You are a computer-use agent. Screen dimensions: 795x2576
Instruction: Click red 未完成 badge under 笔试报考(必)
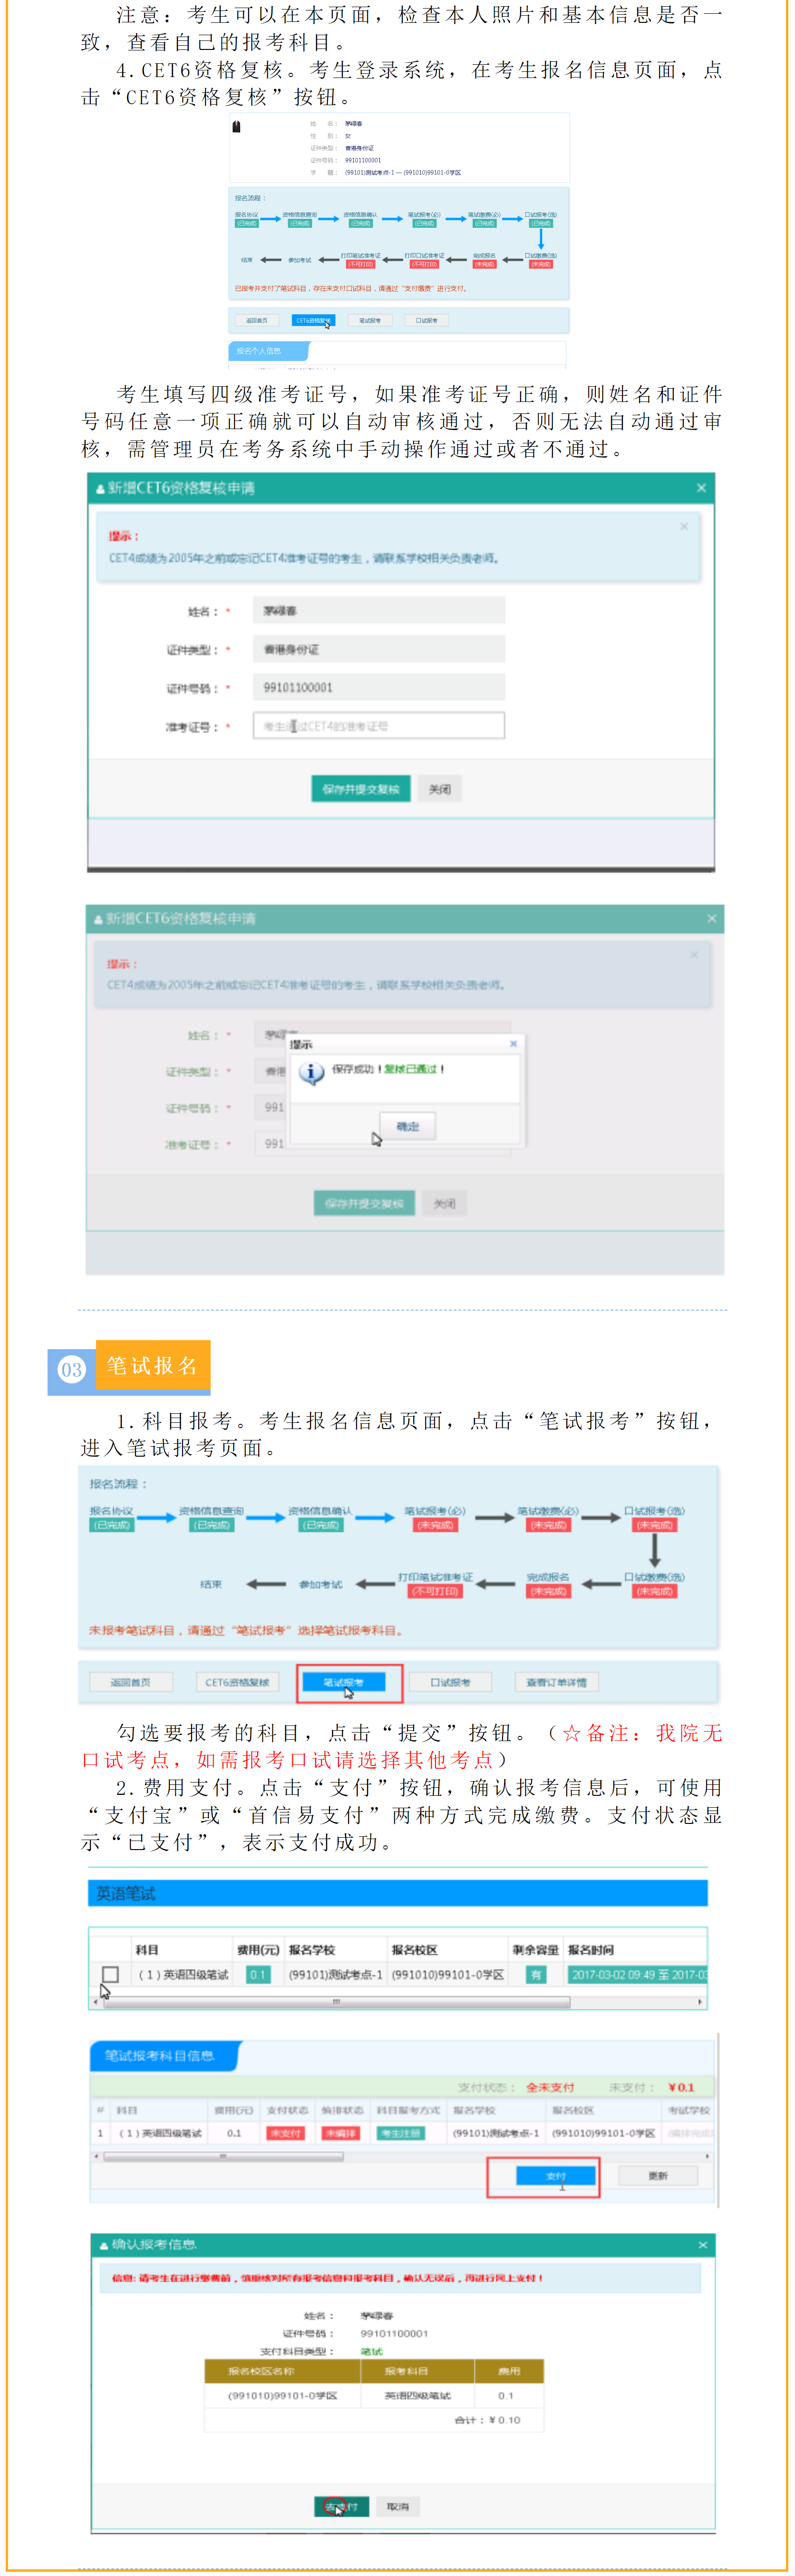(435, 1525)
